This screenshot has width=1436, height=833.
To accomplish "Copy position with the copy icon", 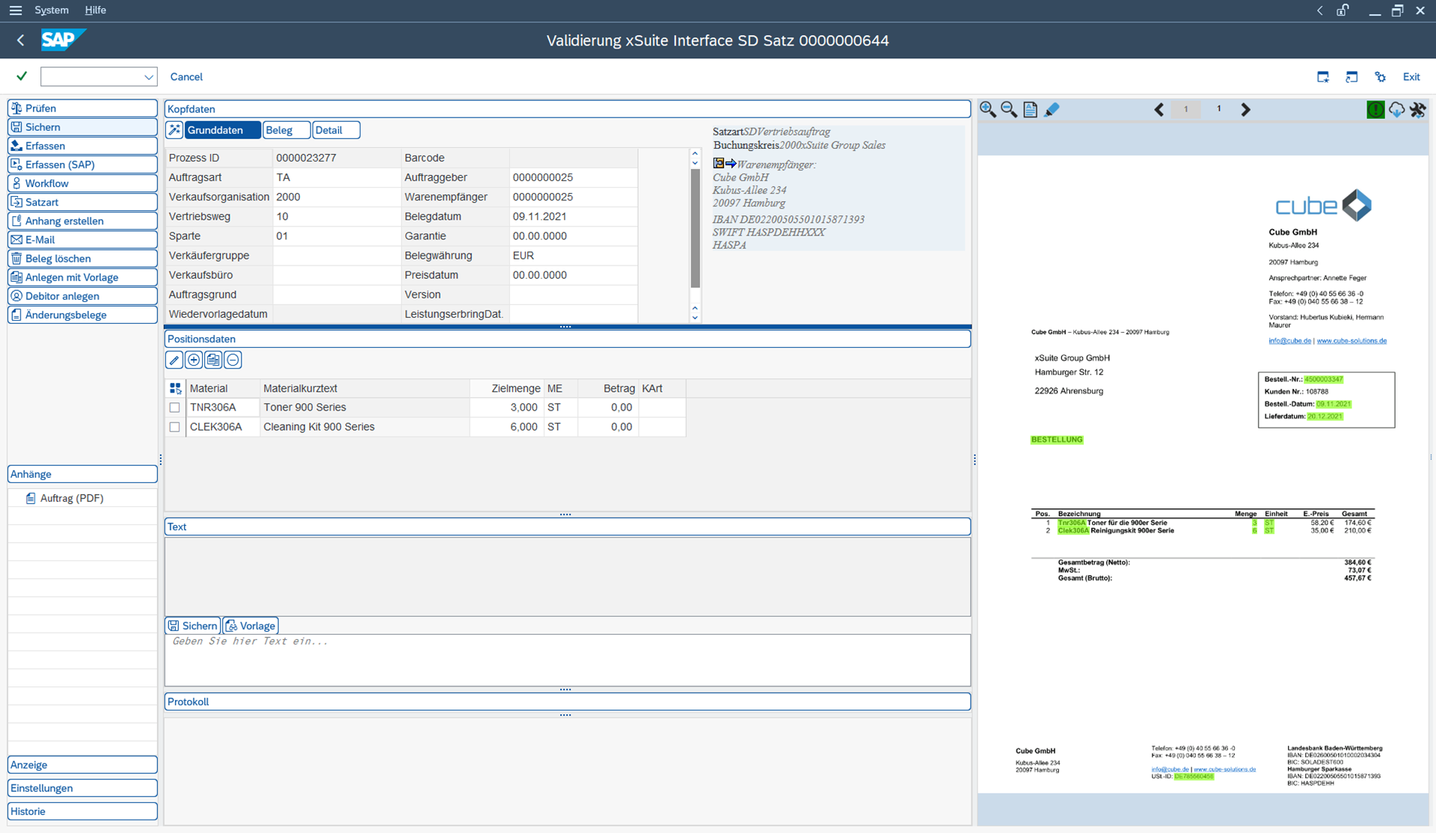I will pyautogui.click(x=213, y=360).
